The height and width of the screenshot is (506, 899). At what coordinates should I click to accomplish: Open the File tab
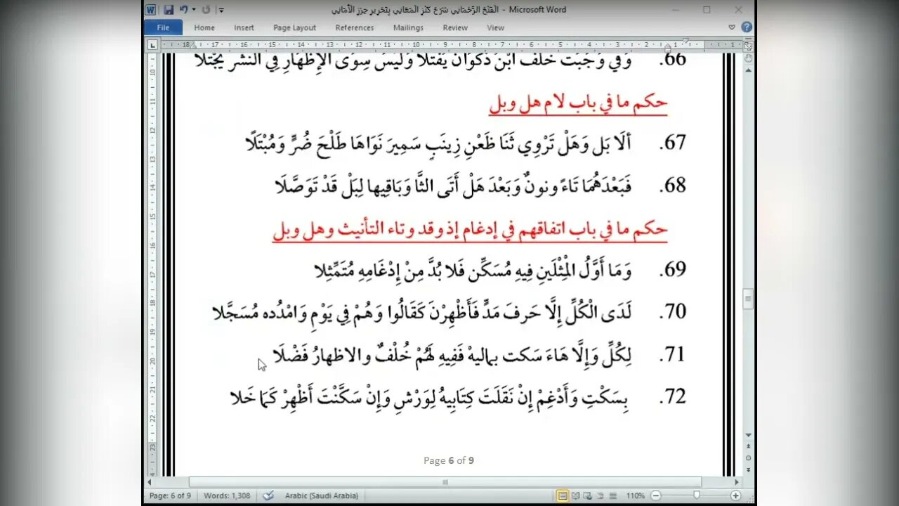163,27
